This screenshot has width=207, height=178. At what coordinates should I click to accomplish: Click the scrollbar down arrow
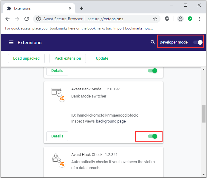[x=203, y=175]
